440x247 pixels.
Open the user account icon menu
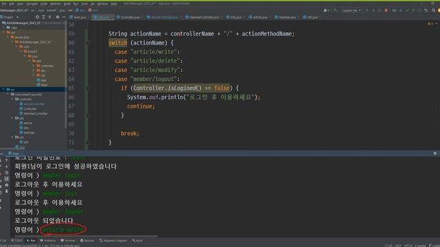point(326,10)
